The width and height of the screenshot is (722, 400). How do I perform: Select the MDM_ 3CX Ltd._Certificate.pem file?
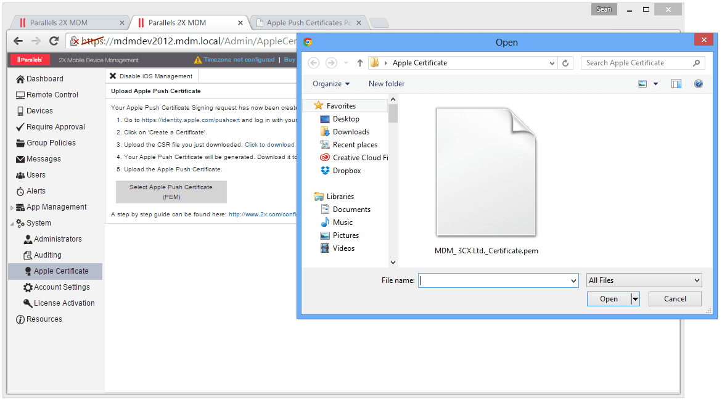486,181
